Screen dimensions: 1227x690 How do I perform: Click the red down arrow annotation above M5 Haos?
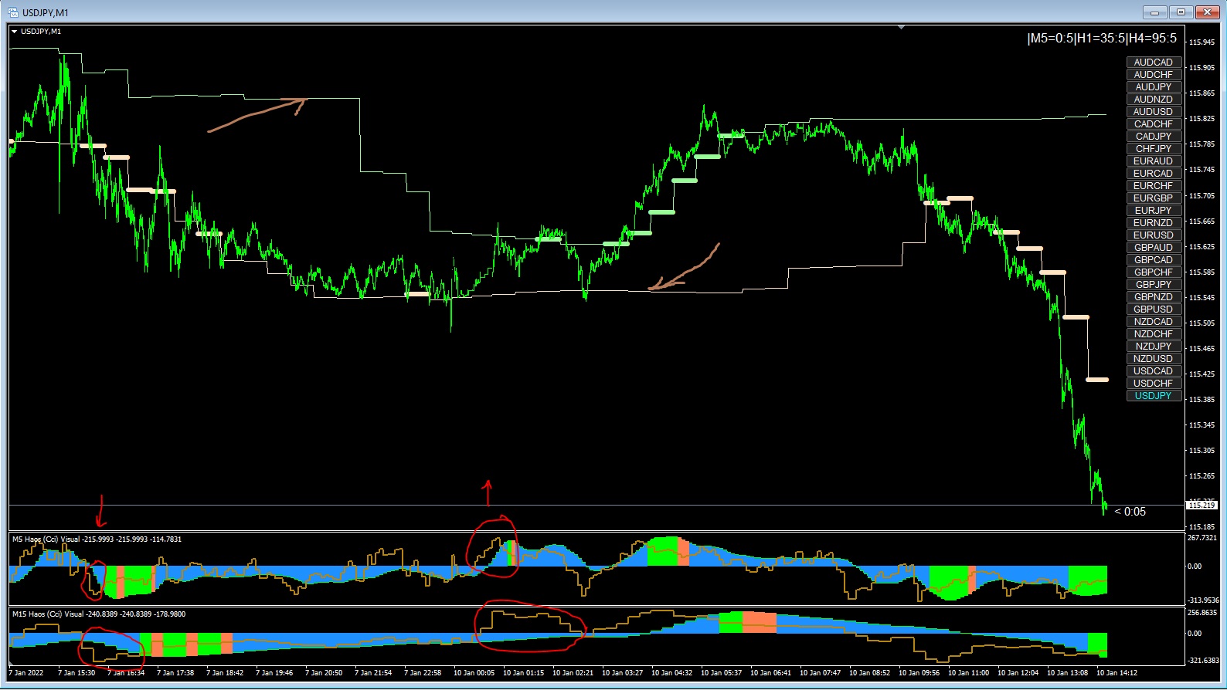click(100, 511)
